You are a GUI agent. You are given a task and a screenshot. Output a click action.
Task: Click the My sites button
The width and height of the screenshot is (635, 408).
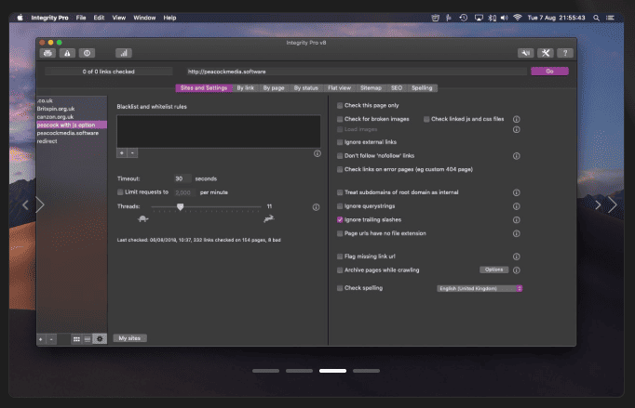click(129, 338)
